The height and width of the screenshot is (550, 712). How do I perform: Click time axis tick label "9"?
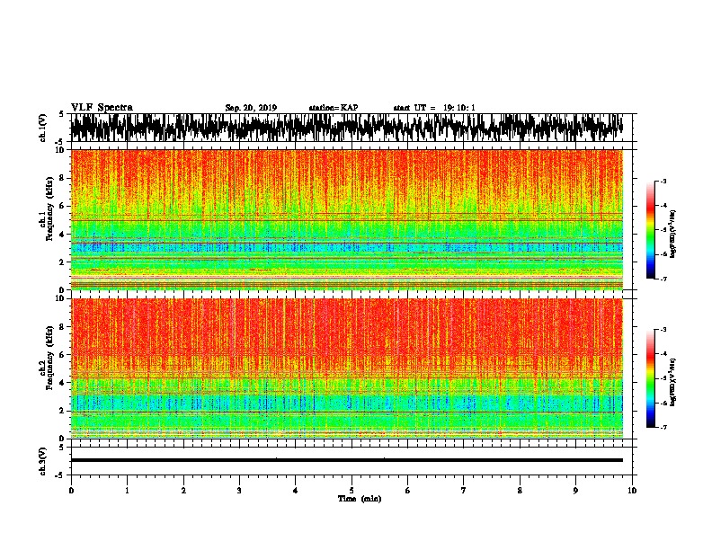coord(575,491)
